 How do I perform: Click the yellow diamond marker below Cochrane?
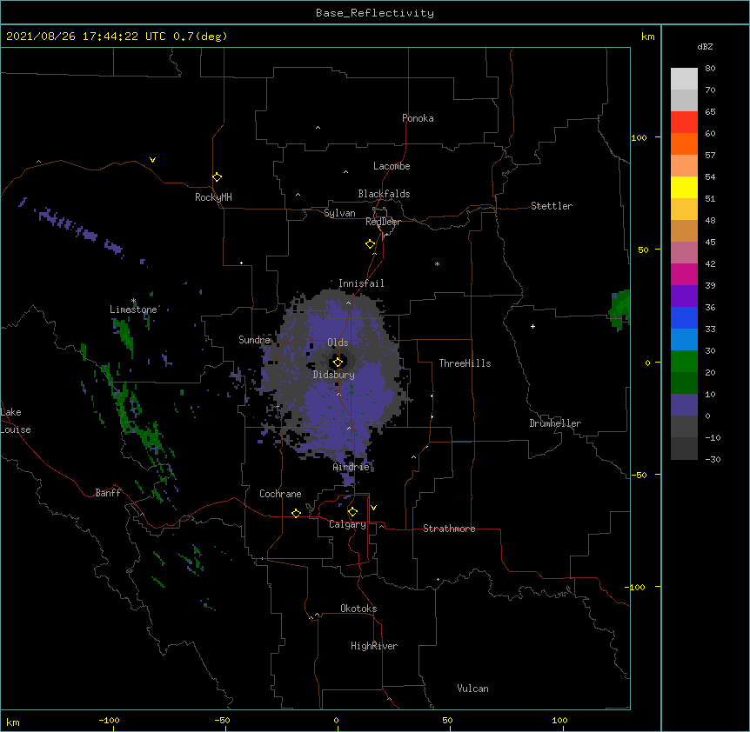click(296, 513)
